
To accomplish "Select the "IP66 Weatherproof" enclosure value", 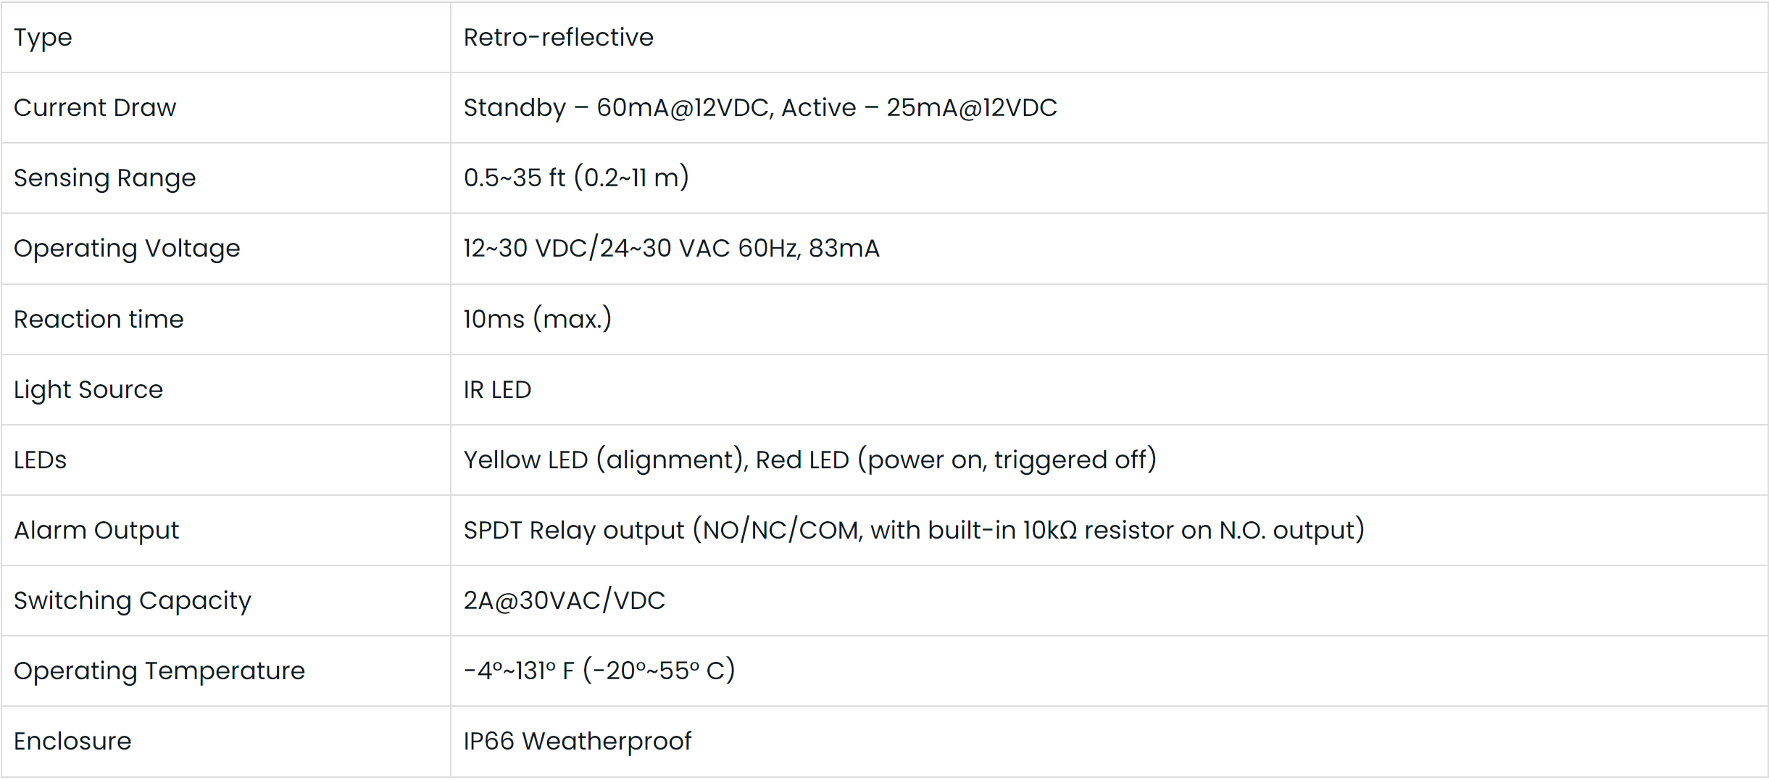I will (577, 742).
